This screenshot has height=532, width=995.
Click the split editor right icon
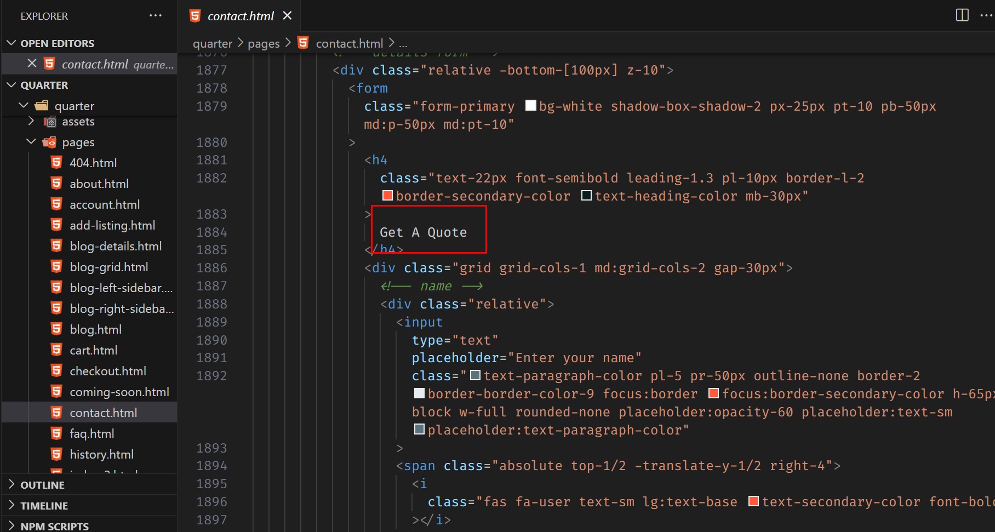(962, 15)
